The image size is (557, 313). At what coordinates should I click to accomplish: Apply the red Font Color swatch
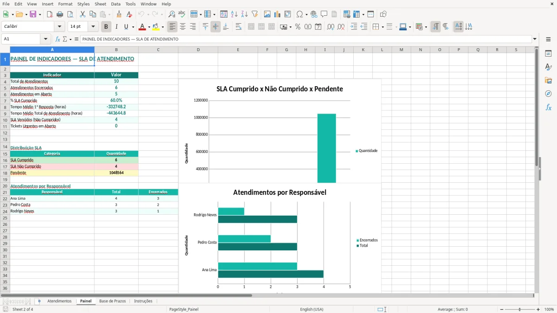[x=142, y=27]
